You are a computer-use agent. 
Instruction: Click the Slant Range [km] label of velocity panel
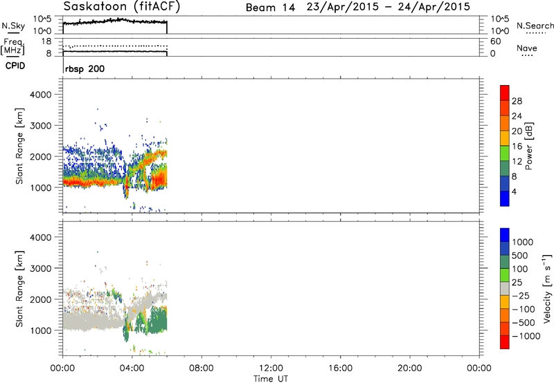tap(19, 289)
